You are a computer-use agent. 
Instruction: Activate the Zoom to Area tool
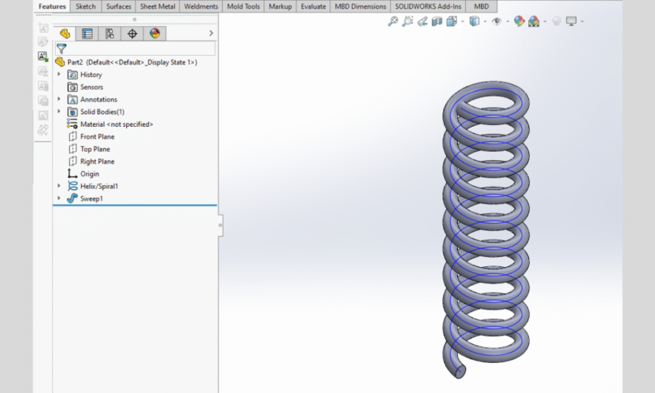[x=407, y=21]
